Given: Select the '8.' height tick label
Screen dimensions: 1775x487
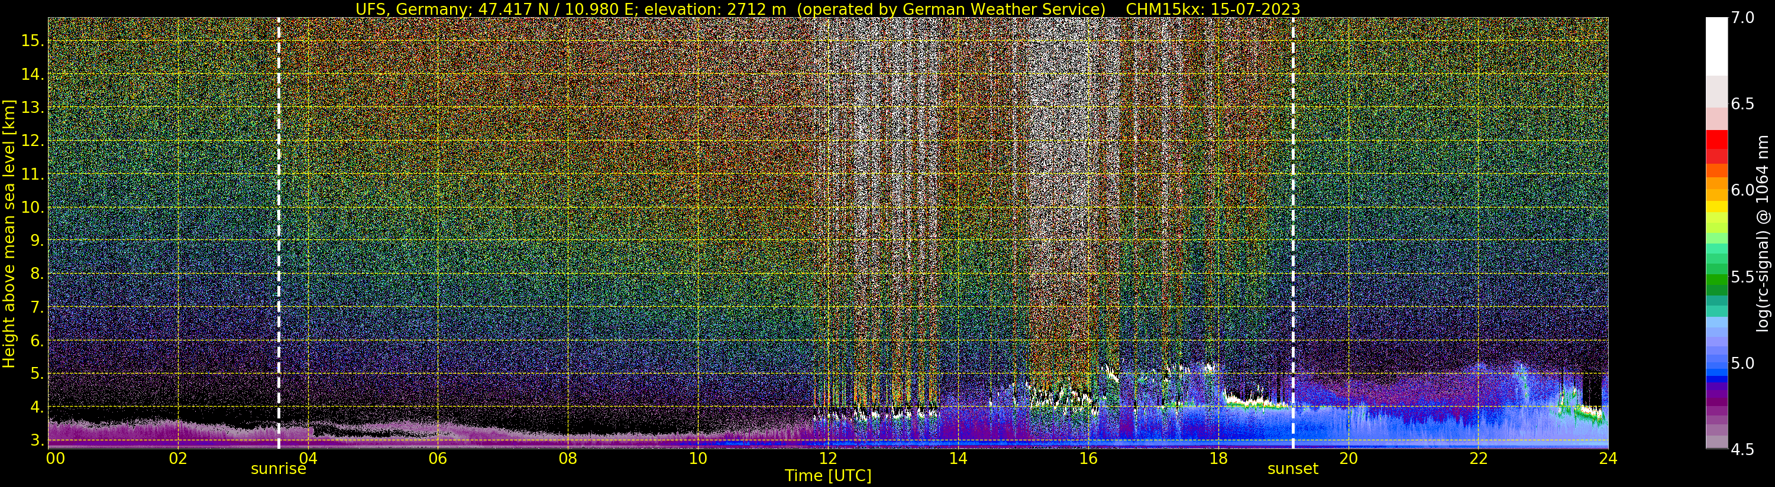Looking at the screenshot, I should tap(37, 274).
